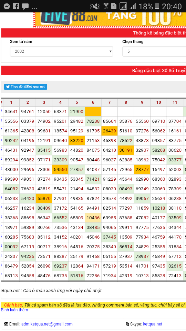Click the green cell 21900
The image size is (186, 331).
click(x=77, y=111)
